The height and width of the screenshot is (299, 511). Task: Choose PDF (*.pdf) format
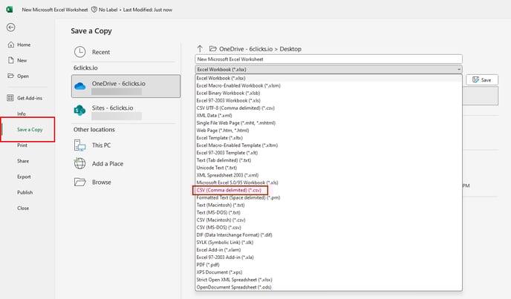pos(328,265)
